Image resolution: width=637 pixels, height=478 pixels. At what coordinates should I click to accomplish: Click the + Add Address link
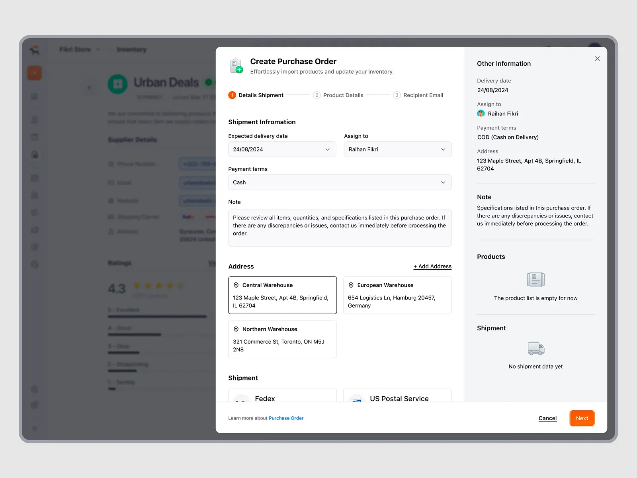click(x=432, y=266)
